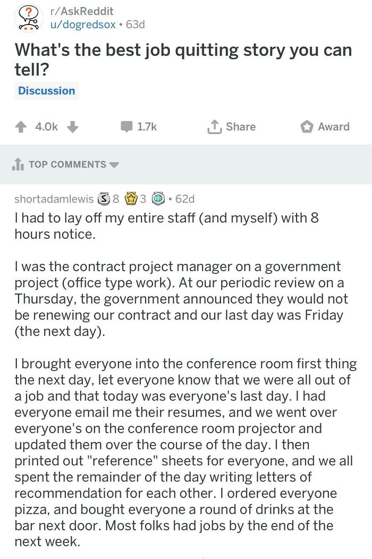Viewport: 372px width, 559px height.
Task: Click the Share icon
Action: [216, 127]
